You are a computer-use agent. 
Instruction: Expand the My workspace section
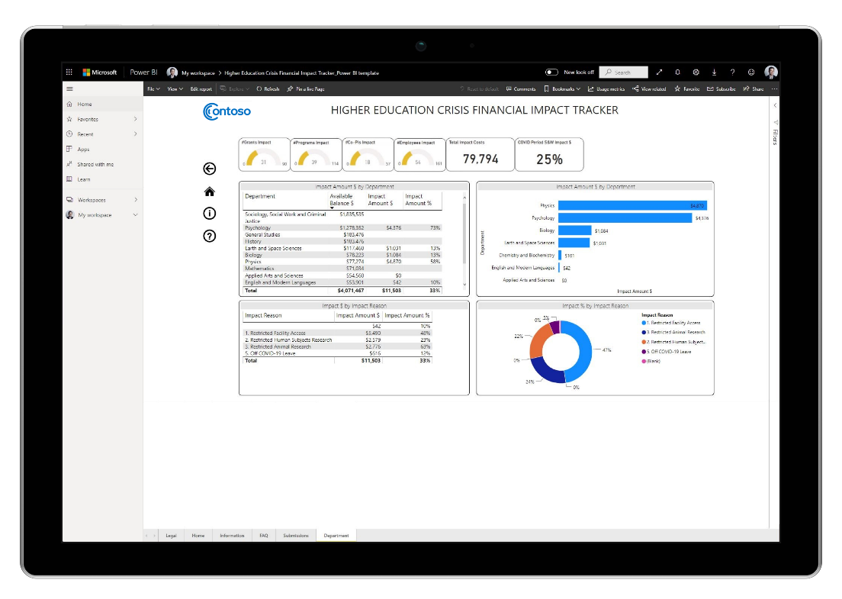pos(136,215)
